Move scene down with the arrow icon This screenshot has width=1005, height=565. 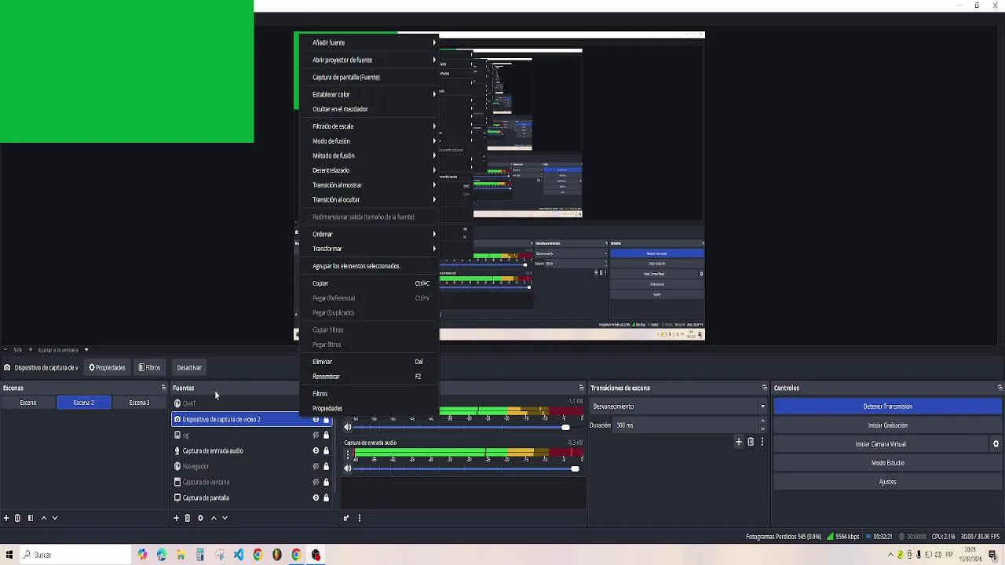click(x=55, y=518)
